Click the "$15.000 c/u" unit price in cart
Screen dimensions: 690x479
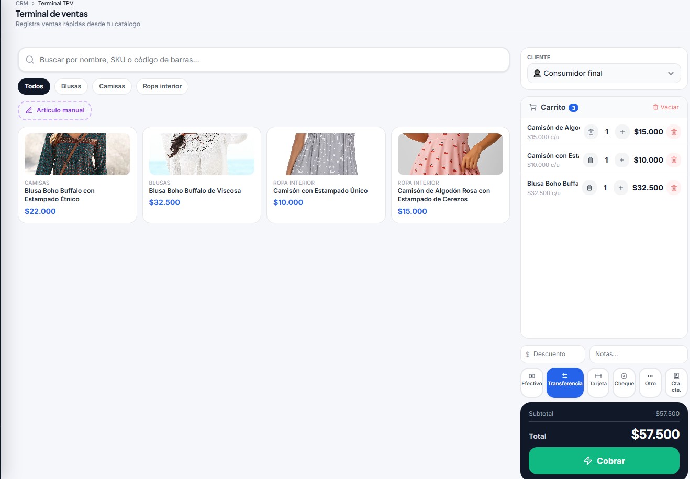pyautogui.click(x=543, y=137)
